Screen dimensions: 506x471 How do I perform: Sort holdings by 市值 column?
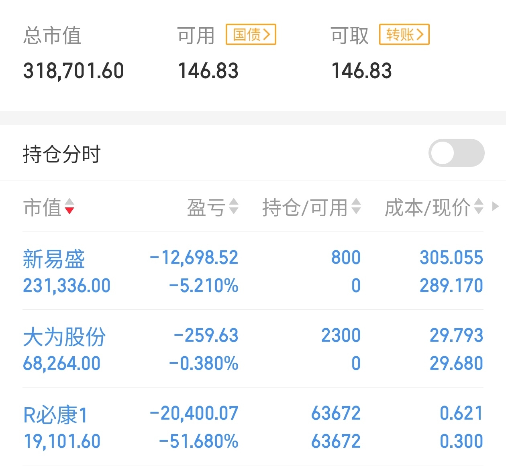tap(43, 207)
